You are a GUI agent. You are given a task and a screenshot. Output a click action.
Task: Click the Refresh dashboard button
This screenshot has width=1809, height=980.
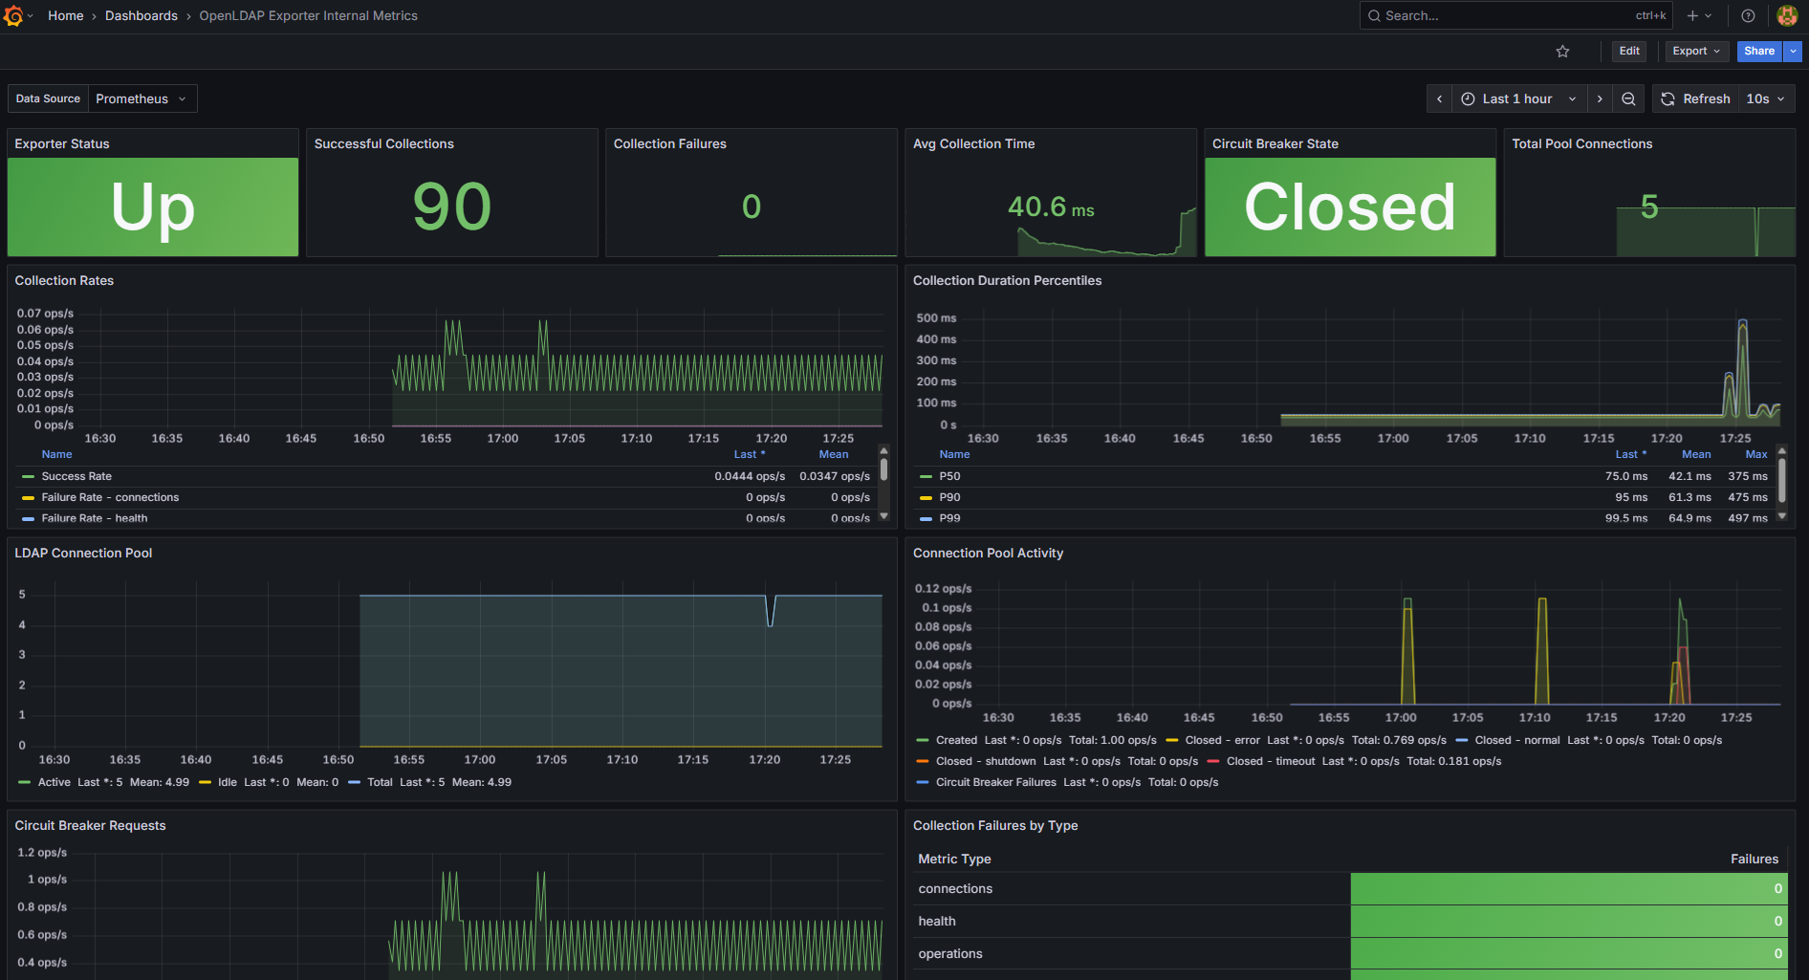click(1696, 99)
